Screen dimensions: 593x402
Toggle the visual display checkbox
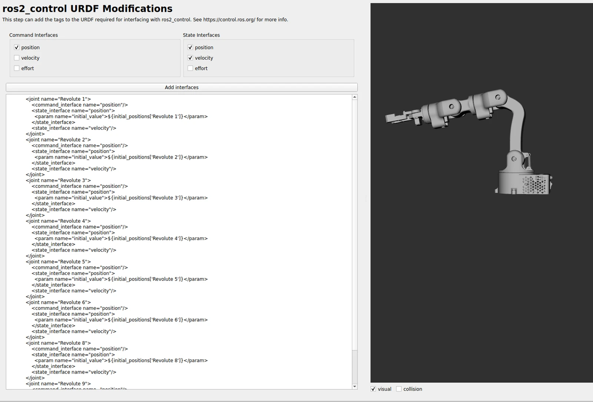point(373,389)
